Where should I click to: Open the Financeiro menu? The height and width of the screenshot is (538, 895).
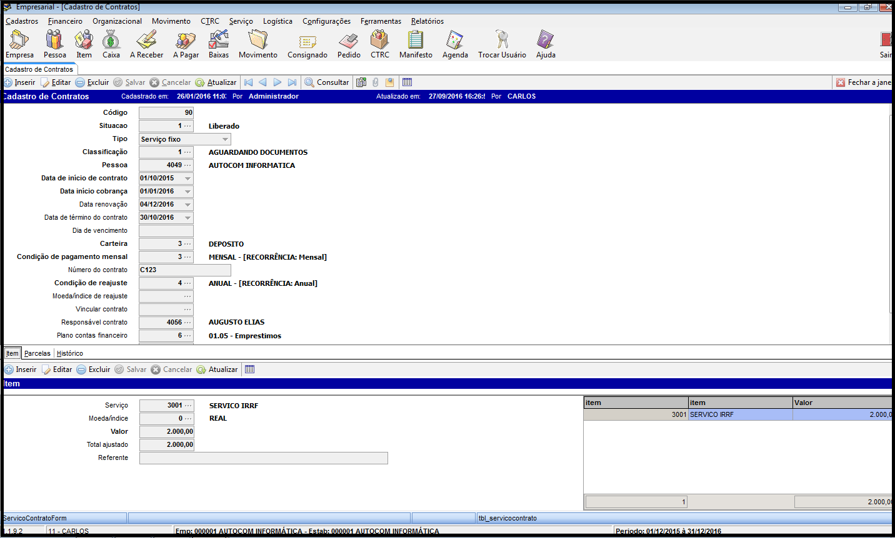65,21
